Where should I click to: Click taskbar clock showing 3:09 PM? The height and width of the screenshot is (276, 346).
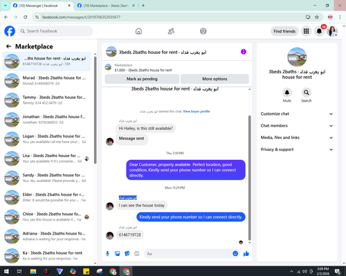pyautogui.click(x=323, y=271)
